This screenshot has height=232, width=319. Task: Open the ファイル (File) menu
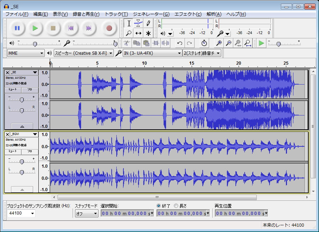point(17,14)
